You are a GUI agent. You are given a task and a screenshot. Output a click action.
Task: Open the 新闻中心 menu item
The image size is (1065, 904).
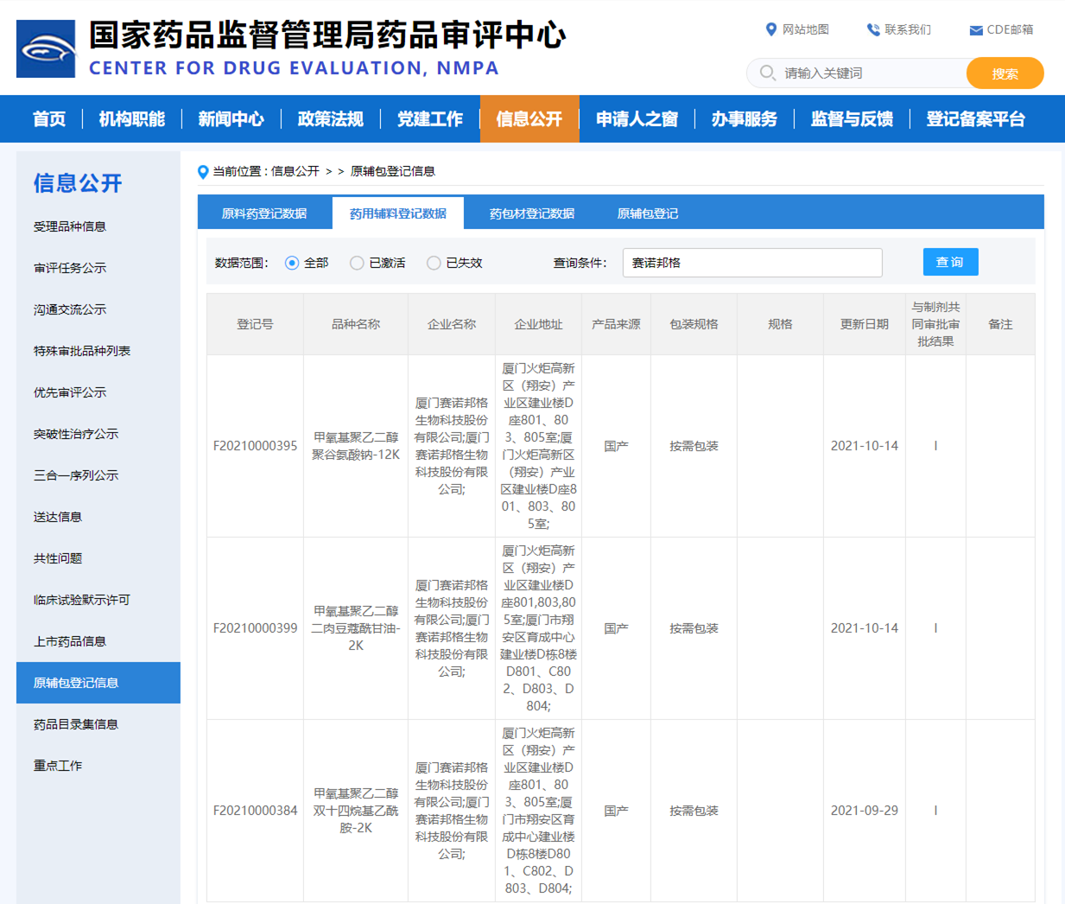tap(231, 118)
